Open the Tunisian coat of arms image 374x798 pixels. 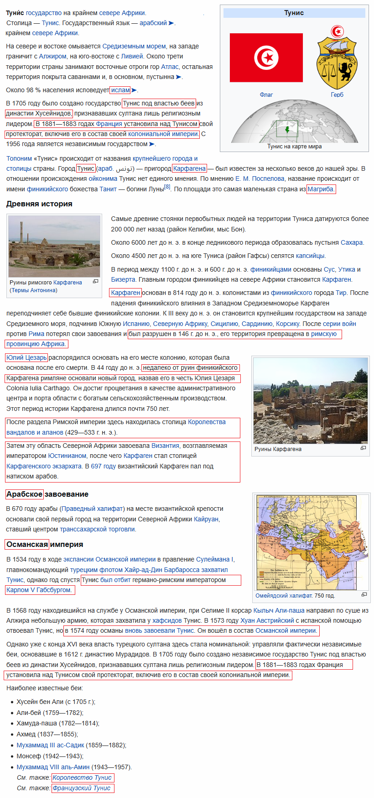click(337, 57)
